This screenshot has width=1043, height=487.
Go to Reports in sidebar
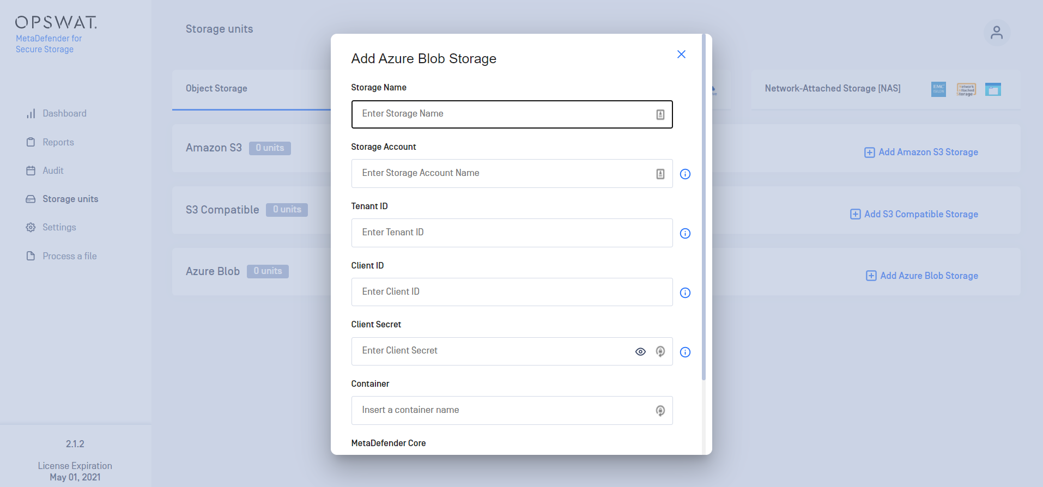point(58,142)
